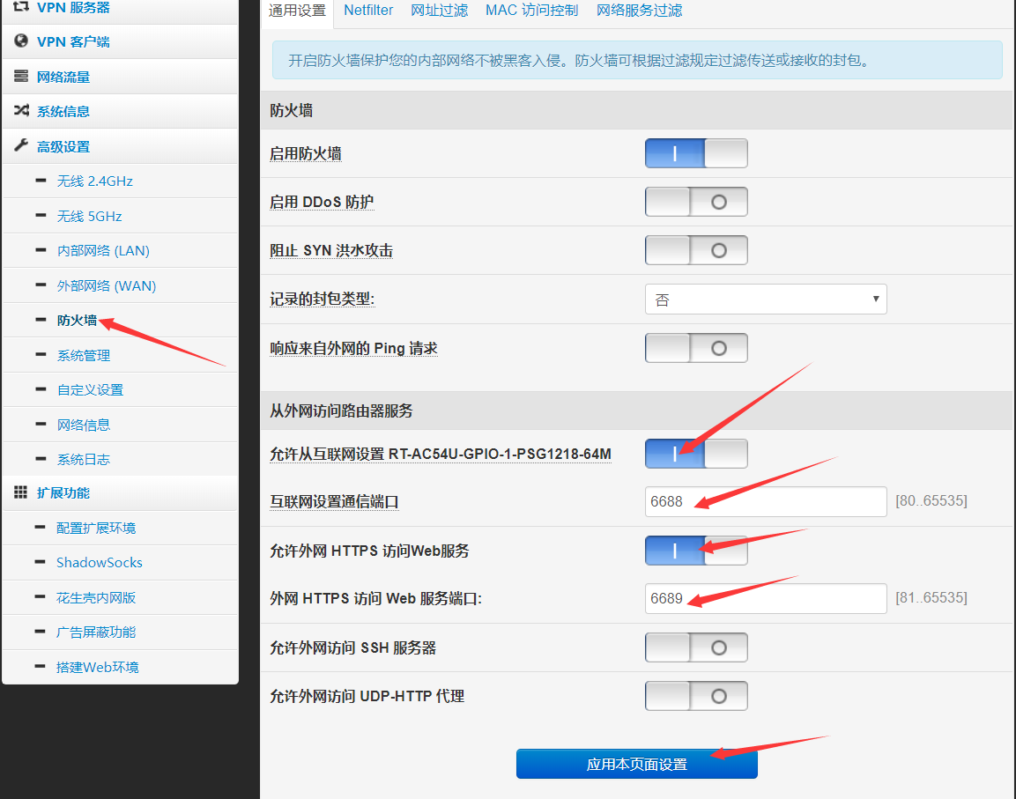
Task: Click the grid icon beside 扩展功能
Action: 21,492
